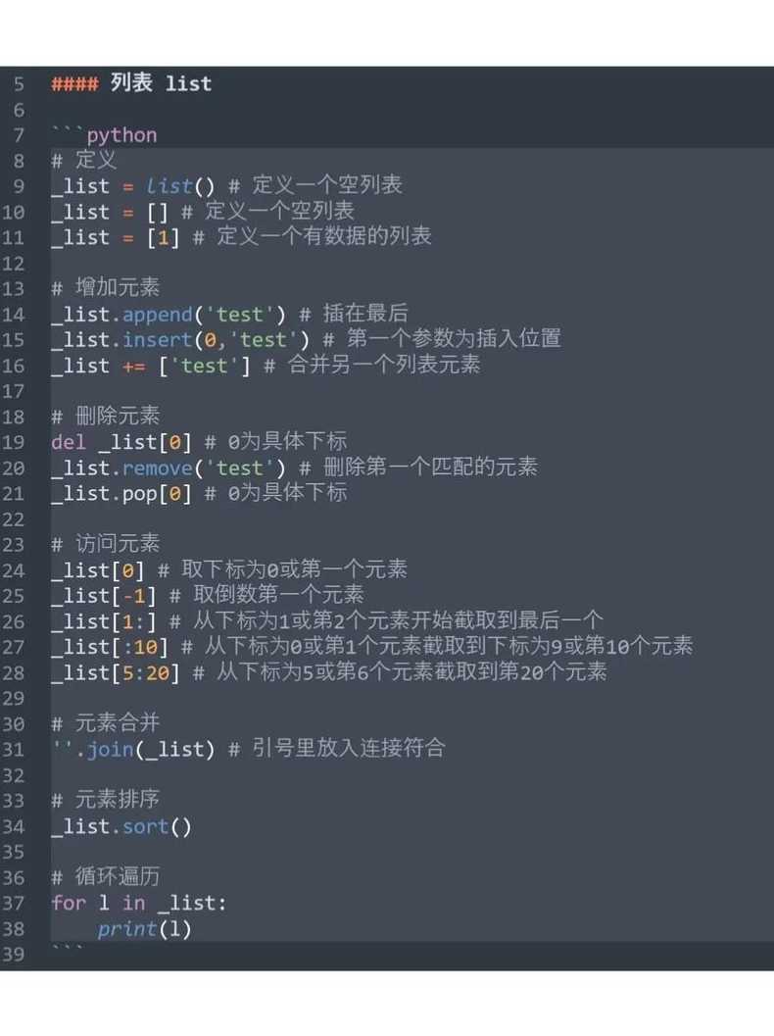Click line number 5 in the gutter
This screenshot has width=774, height=1036.
(19, 84)
